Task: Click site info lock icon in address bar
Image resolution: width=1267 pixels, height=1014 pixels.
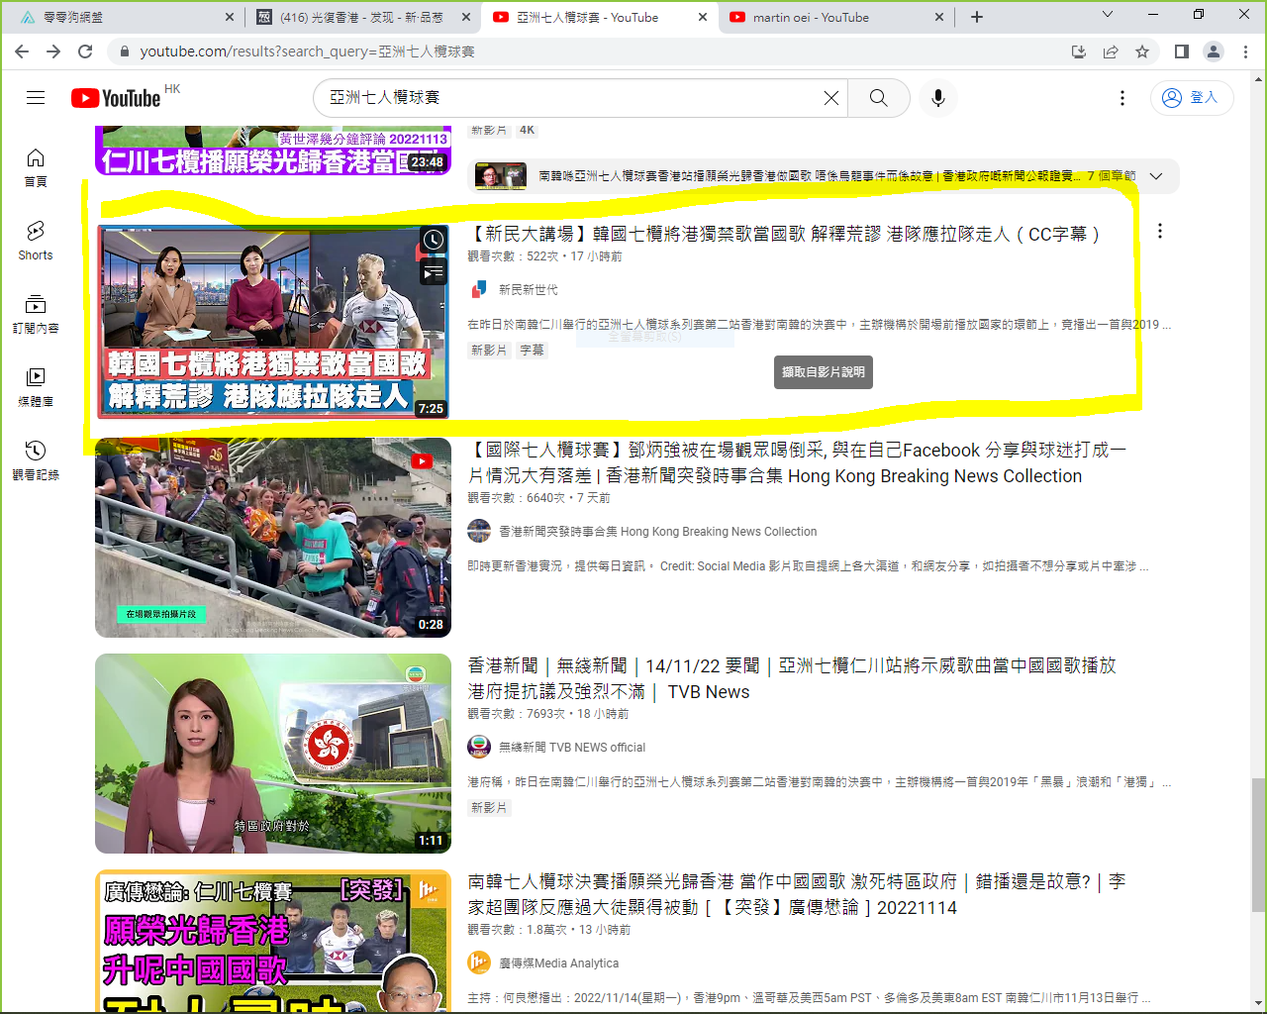Action: [124, 51]
